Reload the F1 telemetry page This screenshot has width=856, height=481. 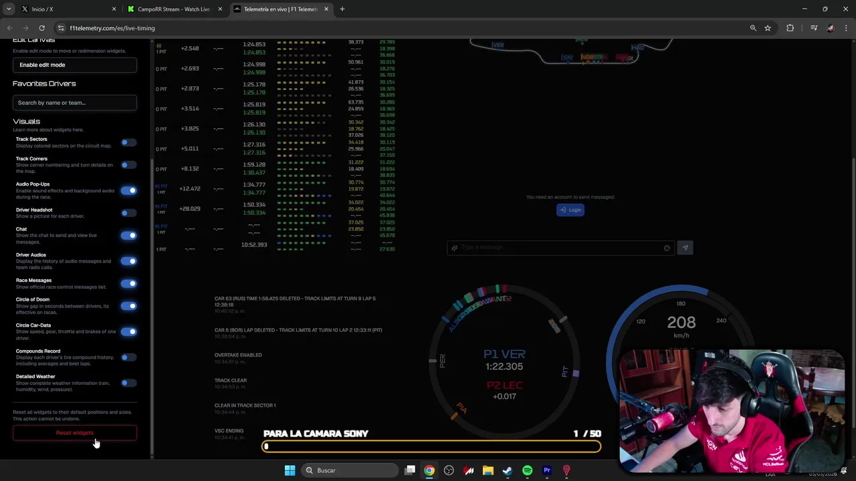(x=41, y=28)
